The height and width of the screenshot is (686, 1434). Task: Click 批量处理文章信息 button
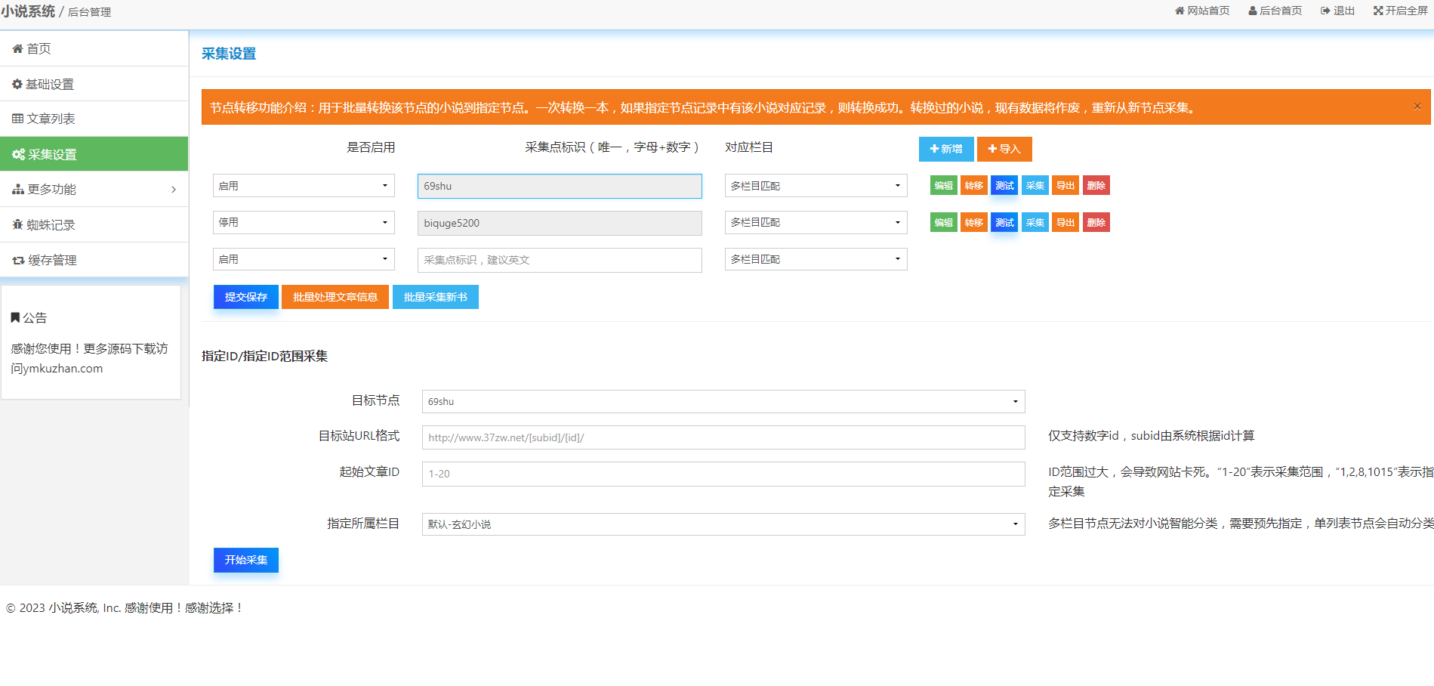pos(335,297)
